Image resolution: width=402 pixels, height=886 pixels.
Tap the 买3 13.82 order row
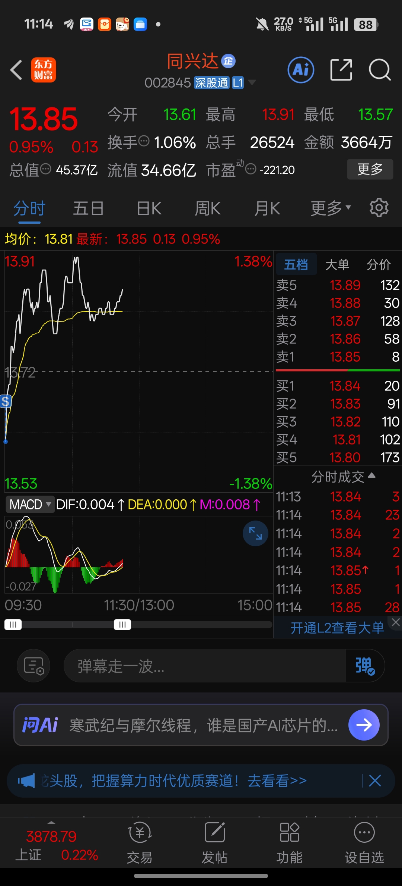click(338, 422)
